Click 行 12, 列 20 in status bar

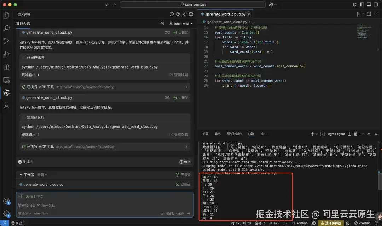(x=241, y=223)
